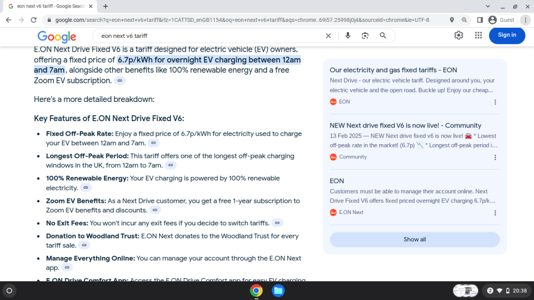Go back to previous page
Viewport: 534px width, 300px height.
tap(9, 20)
